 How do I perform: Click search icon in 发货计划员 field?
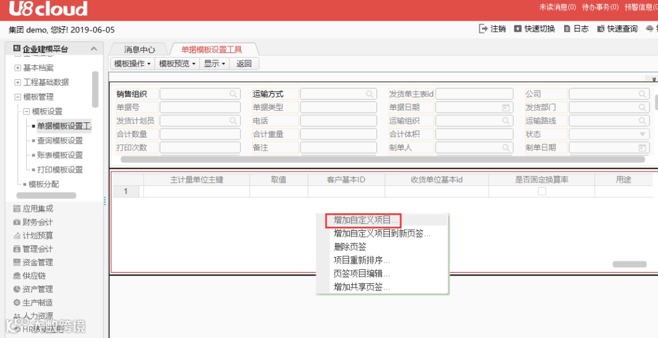(233, 121)
